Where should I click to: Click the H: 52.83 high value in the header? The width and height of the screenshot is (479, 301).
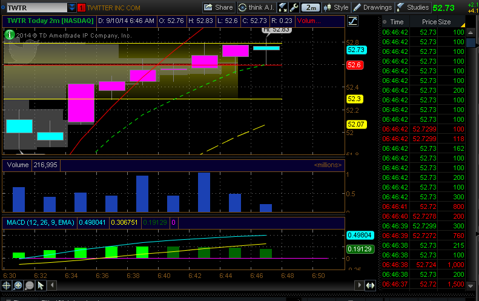click(x=200, y=21)
